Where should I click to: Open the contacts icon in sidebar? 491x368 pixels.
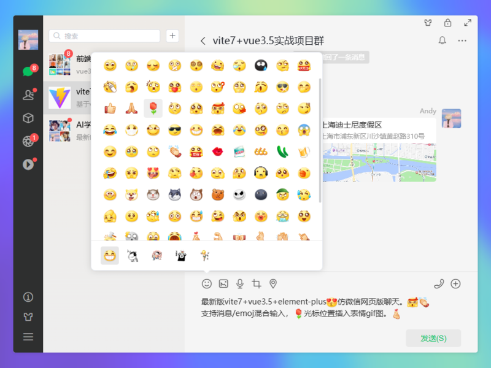pos(28,95)
